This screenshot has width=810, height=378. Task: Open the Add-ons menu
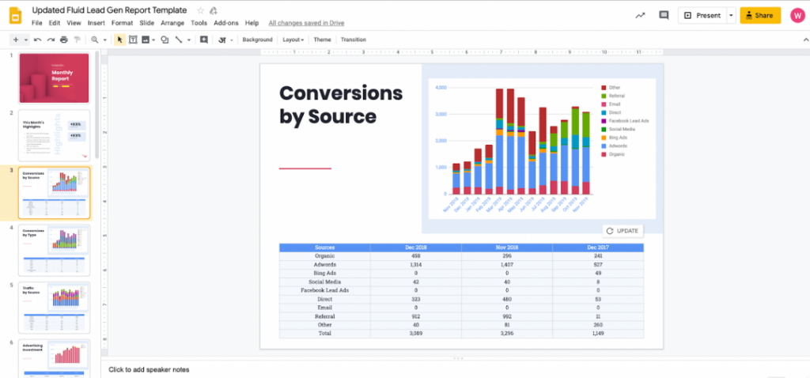(x=226, y=23)
